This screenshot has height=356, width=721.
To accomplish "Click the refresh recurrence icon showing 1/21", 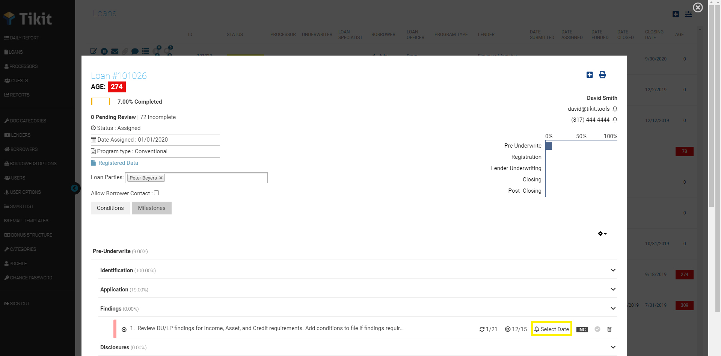I will [483, 329].
